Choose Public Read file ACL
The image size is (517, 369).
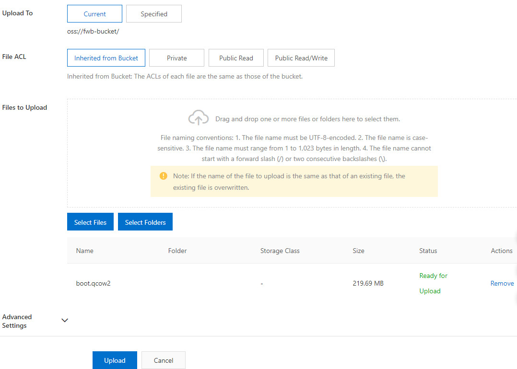pos(236,58)
